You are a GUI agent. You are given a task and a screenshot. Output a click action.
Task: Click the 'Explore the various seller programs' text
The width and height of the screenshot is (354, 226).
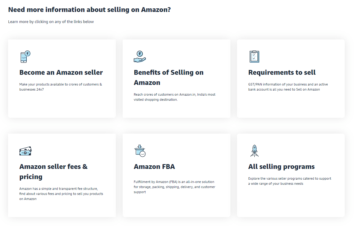pos(289,181)
